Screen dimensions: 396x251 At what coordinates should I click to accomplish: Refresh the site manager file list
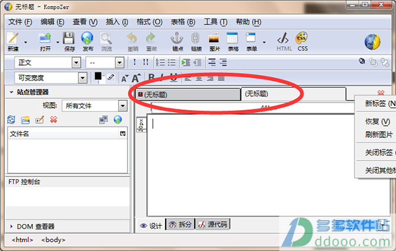click(11, 120)
